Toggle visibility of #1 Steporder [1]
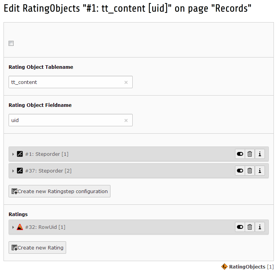The height and width of the screenshot is (272, 277). [240, 154]
